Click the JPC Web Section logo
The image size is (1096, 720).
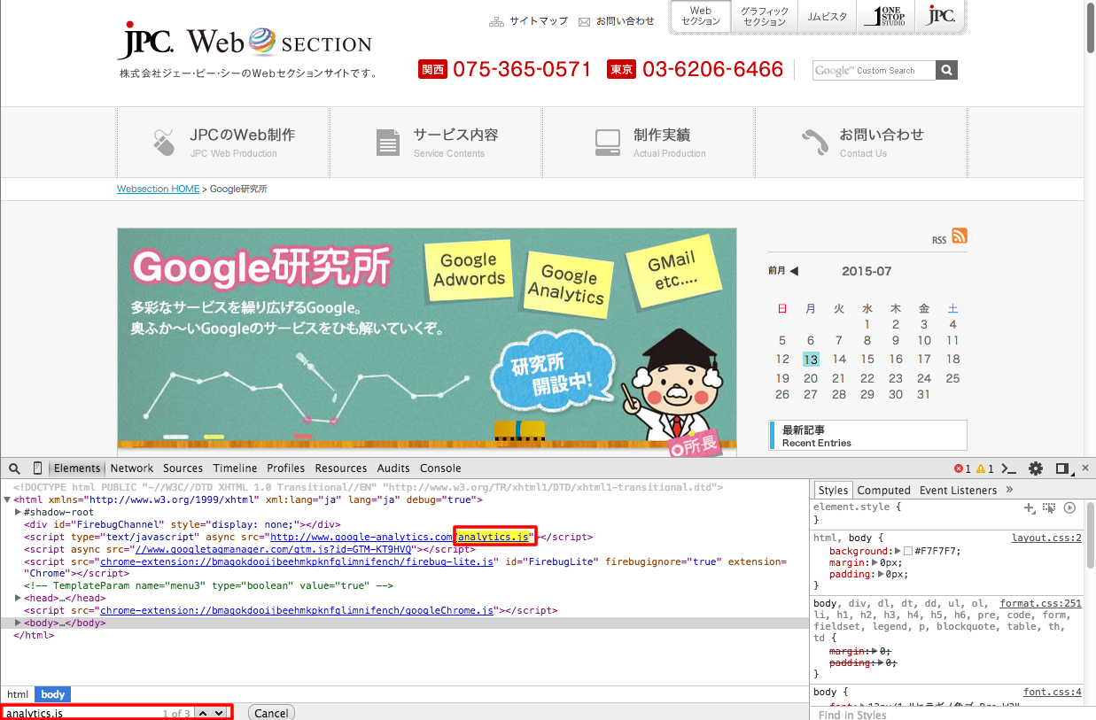[x=245, y=42]
